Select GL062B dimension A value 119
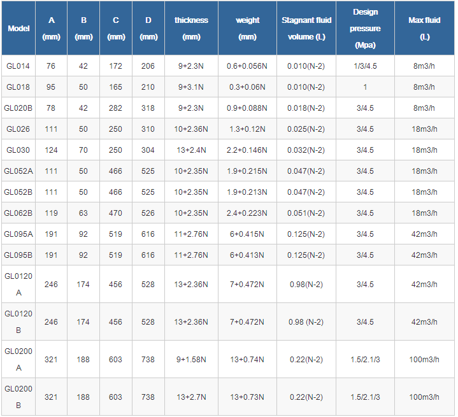The image size is (458, 417). point(51,213)
